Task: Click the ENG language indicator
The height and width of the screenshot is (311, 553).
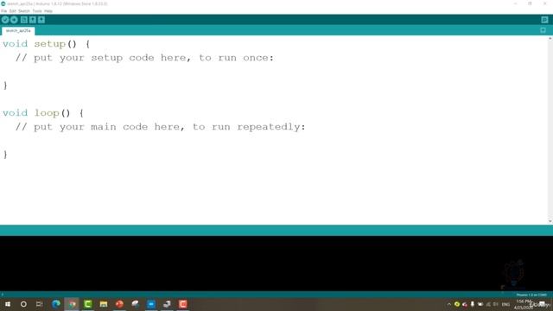Action: point(505,304)
